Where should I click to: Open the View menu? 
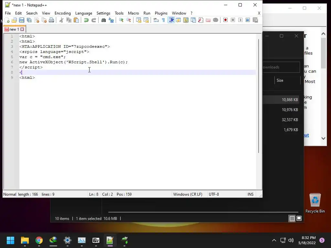pos(46,13)
